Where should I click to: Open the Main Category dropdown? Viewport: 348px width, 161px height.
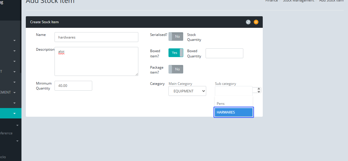187,91
